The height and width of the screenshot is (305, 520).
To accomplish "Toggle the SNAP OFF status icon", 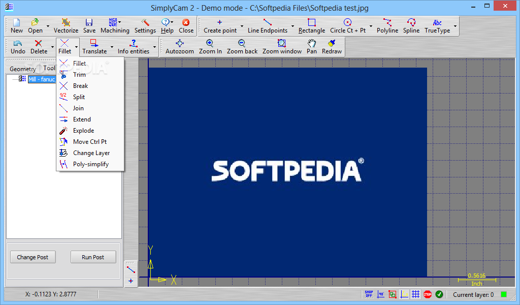I will [369, 294].
